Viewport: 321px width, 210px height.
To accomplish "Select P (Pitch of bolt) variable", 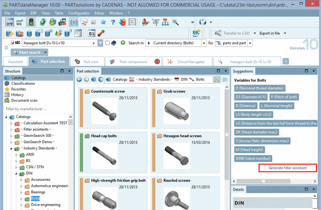I will pos(284,97).
